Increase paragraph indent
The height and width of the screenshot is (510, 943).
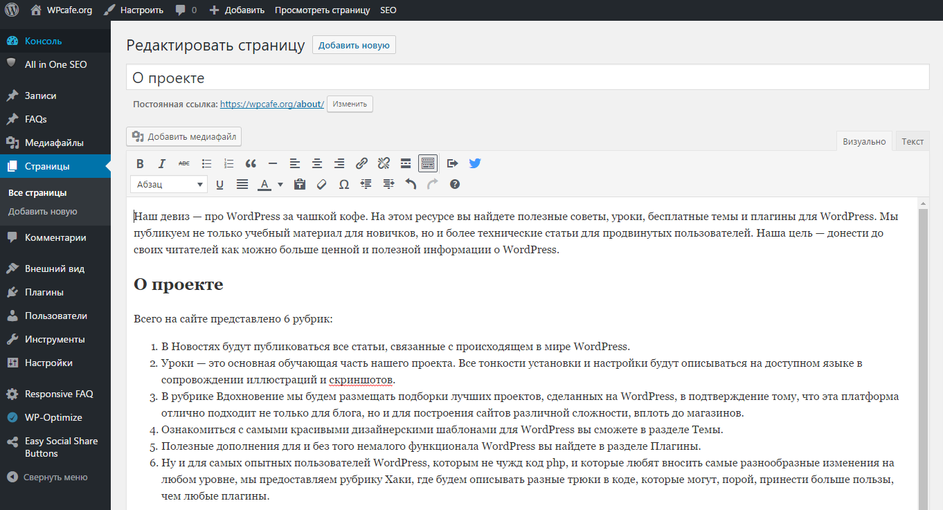point(388,185)
